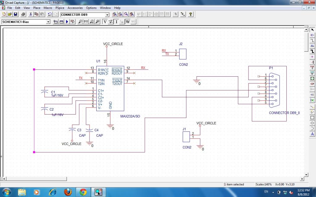Pick the Place Power tool
Image resolution: width=316 pixels, height=197 pixels.
click(312, 67)
